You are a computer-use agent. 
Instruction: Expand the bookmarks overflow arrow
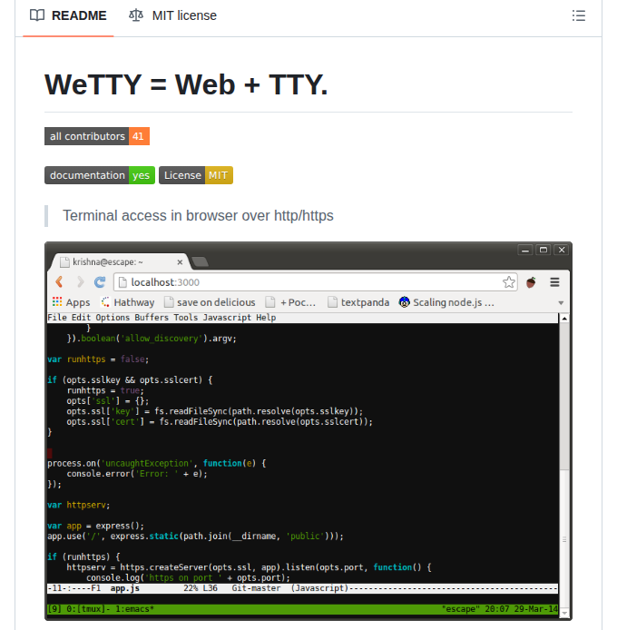(561, 303)
